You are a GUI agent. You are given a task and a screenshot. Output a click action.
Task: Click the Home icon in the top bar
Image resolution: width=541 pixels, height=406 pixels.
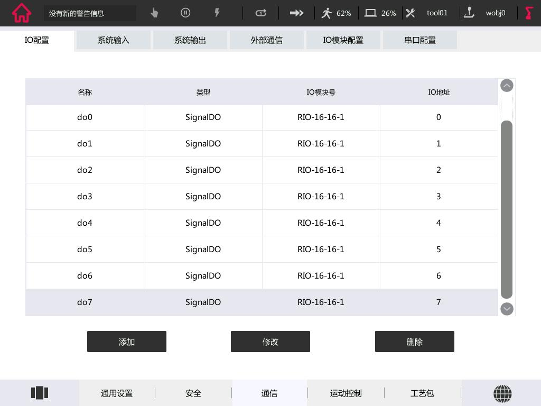click(x=21, y=13)
